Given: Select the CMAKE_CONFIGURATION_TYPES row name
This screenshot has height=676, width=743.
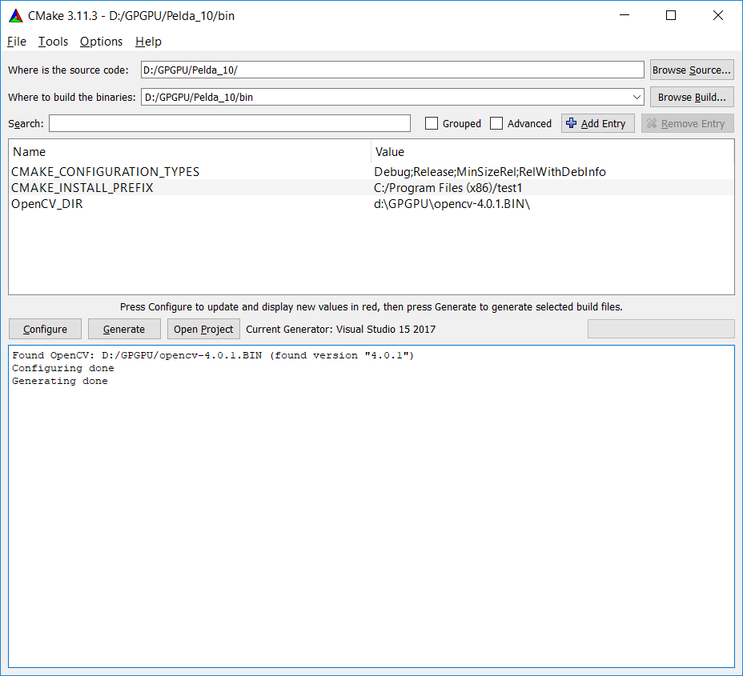Looking at the screenshot, I should point(105,172).
